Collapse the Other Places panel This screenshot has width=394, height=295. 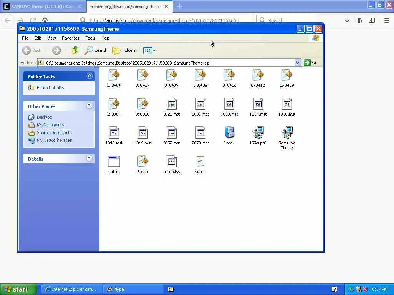[89, 106]
